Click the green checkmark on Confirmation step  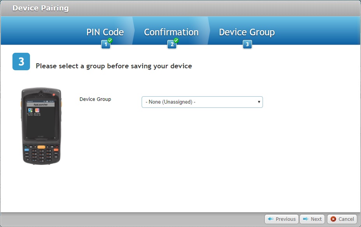click(x=176, y=41)
